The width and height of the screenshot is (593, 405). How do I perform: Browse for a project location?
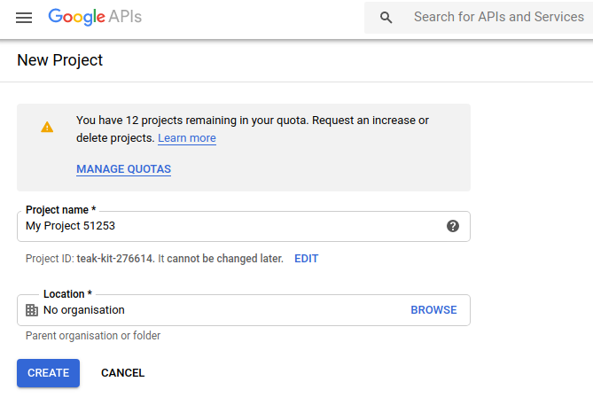coord(433,310)
